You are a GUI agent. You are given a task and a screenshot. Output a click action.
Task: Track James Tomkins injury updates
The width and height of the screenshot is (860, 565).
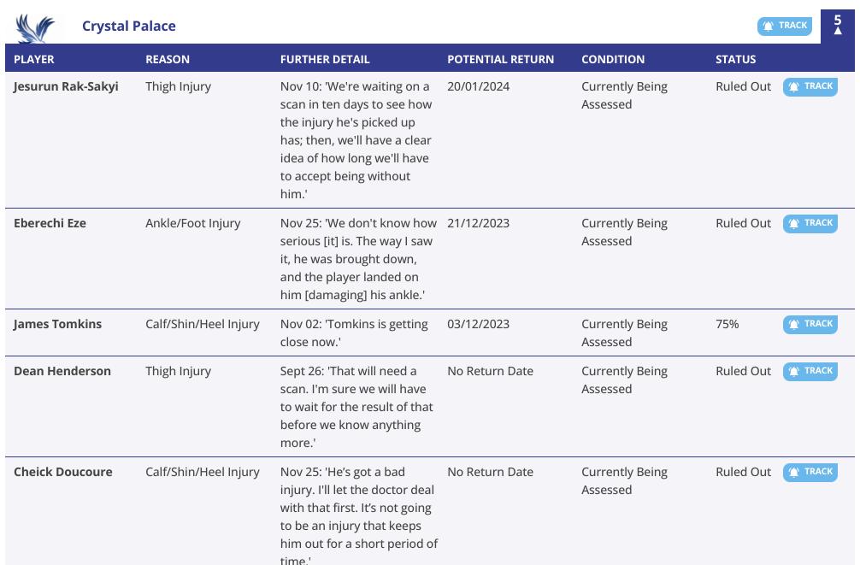point(810,324)
